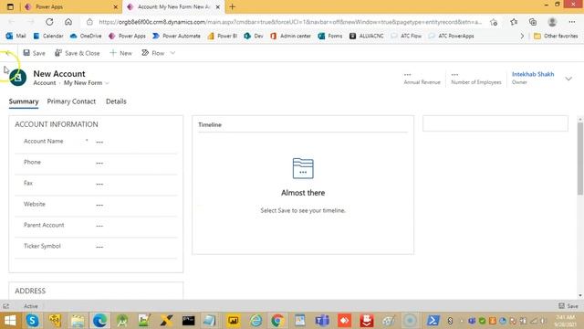The width and height of the screenshot is (584, 329).
Task: Open the Power Apps bookmark
Action: tap(127, 37)
